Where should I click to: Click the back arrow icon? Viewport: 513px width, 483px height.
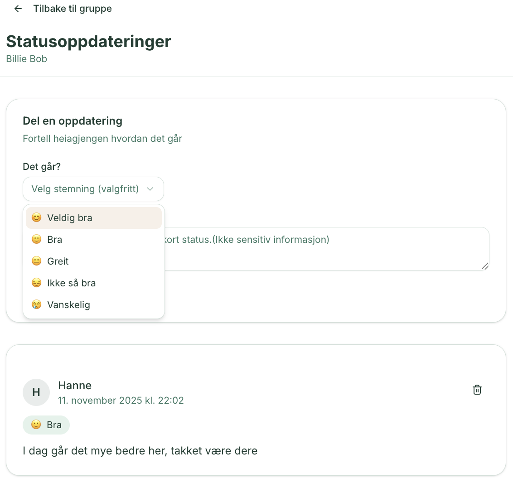pos(17,8)
